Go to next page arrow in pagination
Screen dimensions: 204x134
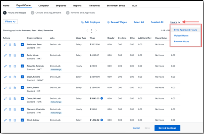click(x=96, y=31)
